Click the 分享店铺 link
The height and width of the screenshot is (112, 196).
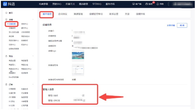tap(171, 25)
